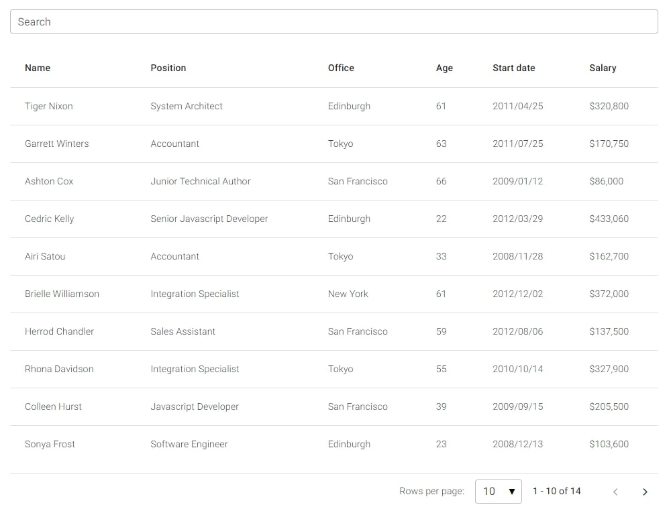Image resolution: width=671 pixels, height=509 pixels.
Task: Go to the next page of results
Action: tap(645, 492)
